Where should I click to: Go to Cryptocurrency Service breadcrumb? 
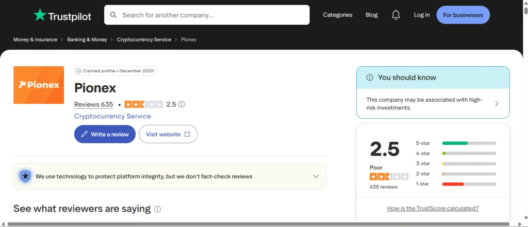click(x=144, y=40)
